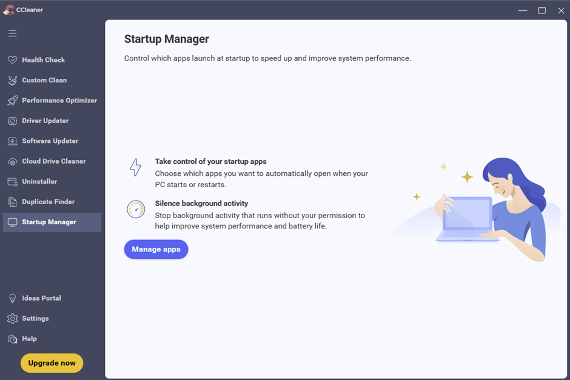This screenshot has height=380, width=570.
Task: Open the Startup Manager menu item
Action: [49, 222]
